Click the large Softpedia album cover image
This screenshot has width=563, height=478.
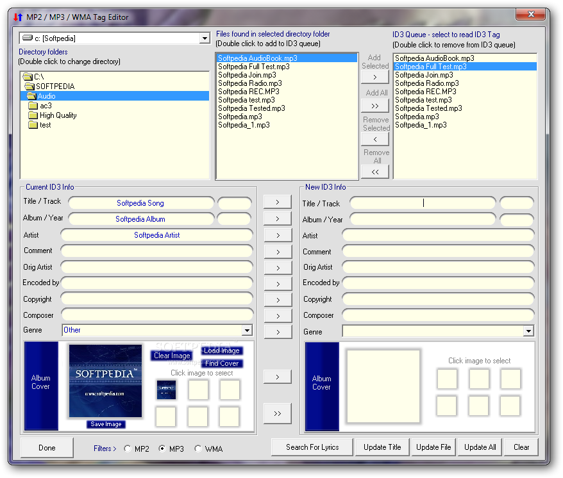coord(105,381)
